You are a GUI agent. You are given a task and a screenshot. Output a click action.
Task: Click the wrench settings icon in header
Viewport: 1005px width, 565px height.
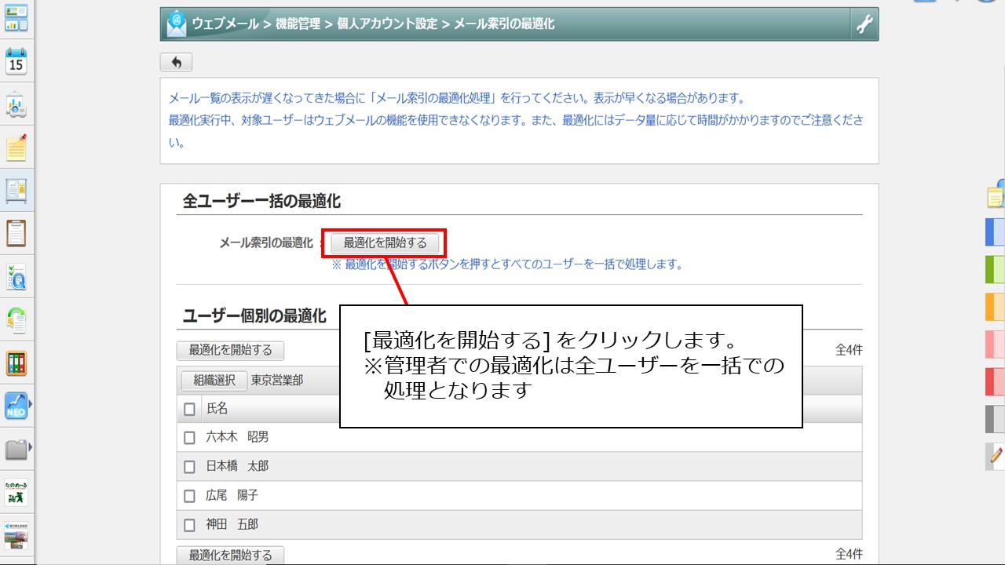point(864,24)
